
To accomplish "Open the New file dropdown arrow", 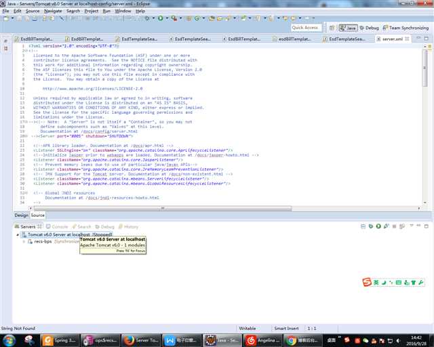I will [12, 18].
